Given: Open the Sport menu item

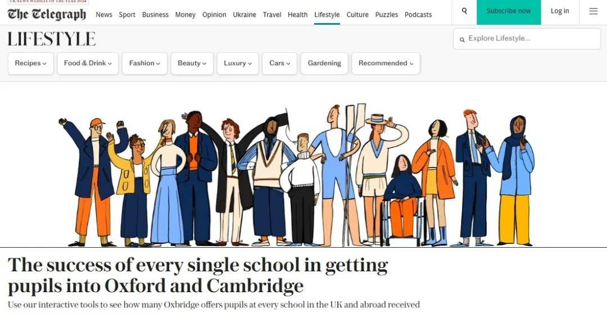Looking at the screenshot, I should coord(127,15).
